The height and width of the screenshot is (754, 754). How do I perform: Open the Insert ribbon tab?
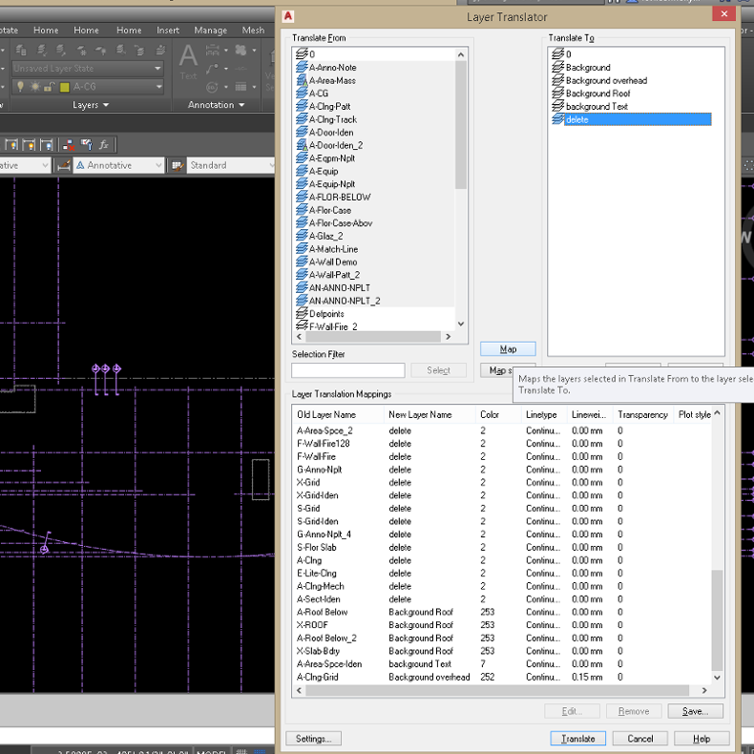(168, 31)
